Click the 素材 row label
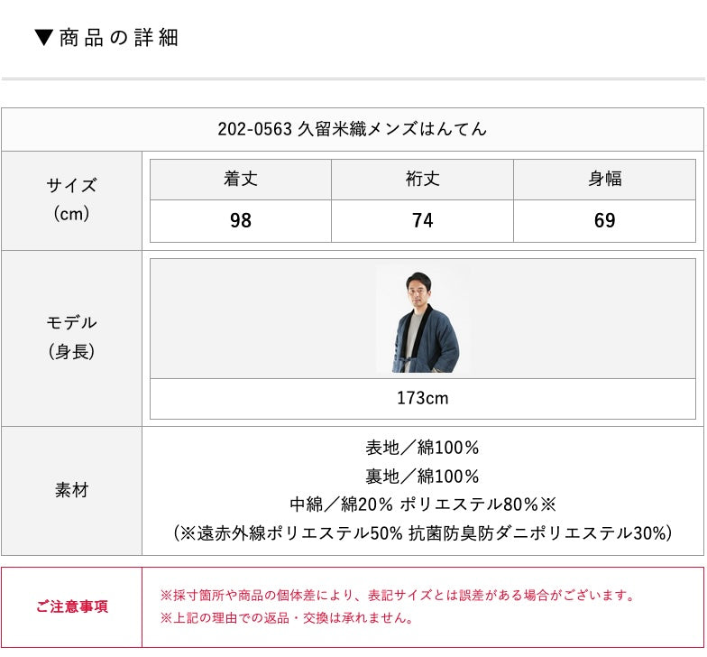Screen dimensions: 707x657 tap(71, 490)
